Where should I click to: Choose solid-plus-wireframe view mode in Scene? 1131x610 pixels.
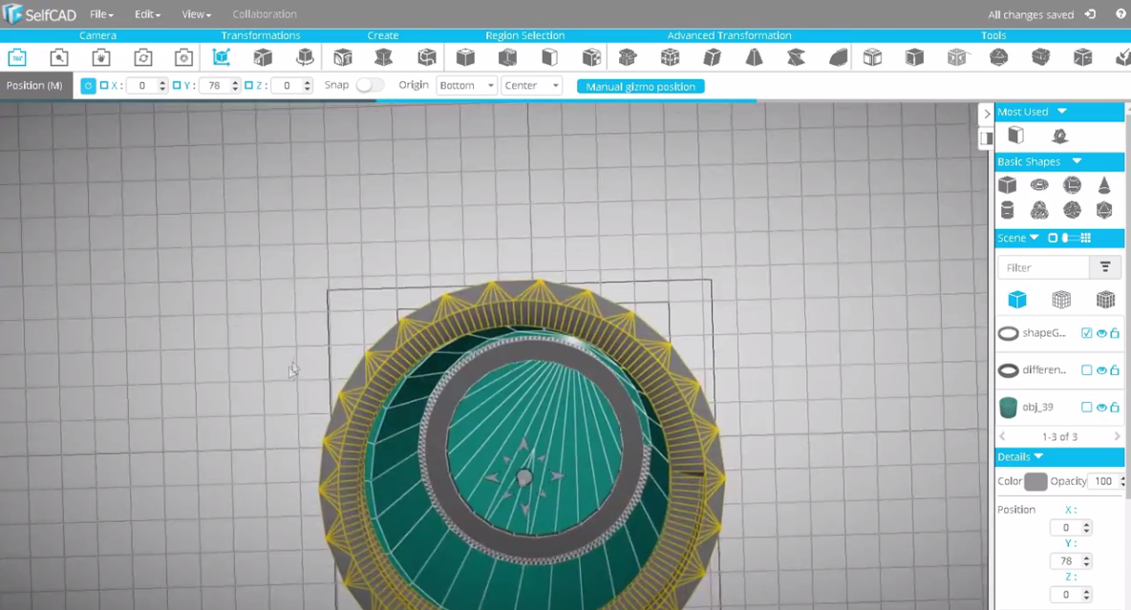[1061, 299]
